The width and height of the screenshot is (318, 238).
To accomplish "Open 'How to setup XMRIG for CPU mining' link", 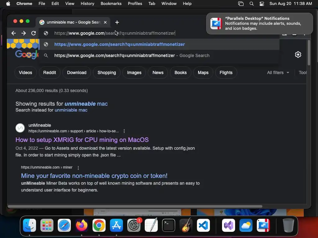I will tap(82, 140).
